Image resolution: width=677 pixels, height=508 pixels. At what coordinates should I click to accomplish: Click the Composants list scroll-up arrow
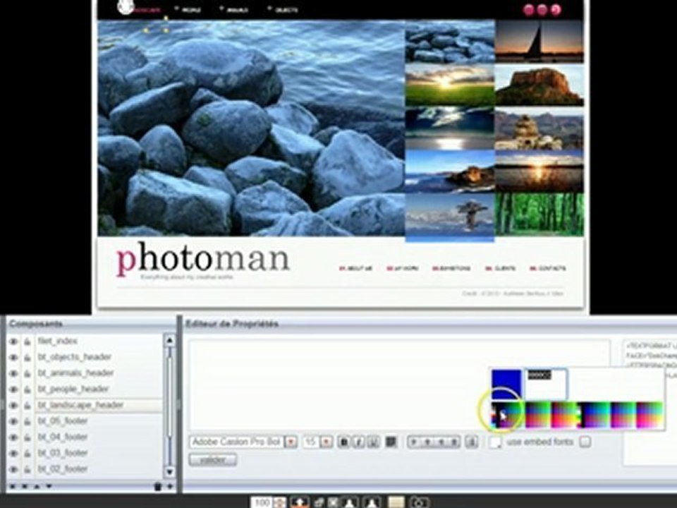tap(170, 341)
